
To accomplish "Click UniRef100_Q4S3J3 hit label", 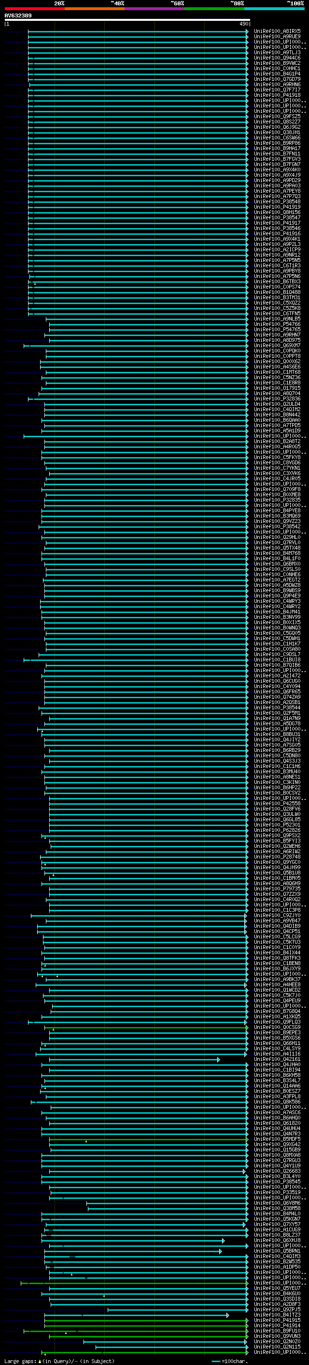I will pyautogui.click(x=277, y=761).
